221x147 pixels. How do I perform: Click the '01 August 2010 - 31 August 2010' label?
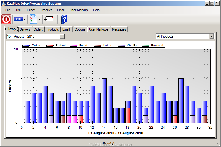[116, 133]
